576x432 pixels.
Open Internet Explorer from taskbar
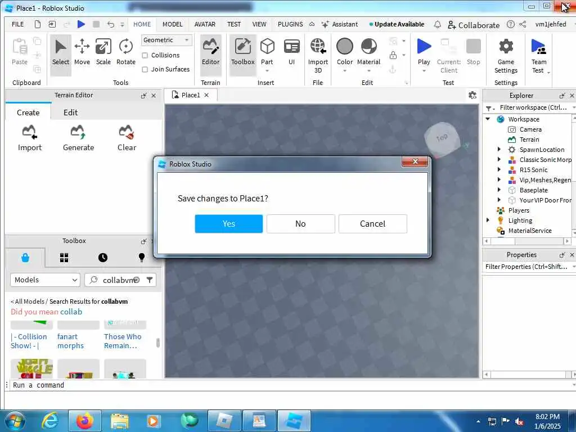(x=50, y=421)
